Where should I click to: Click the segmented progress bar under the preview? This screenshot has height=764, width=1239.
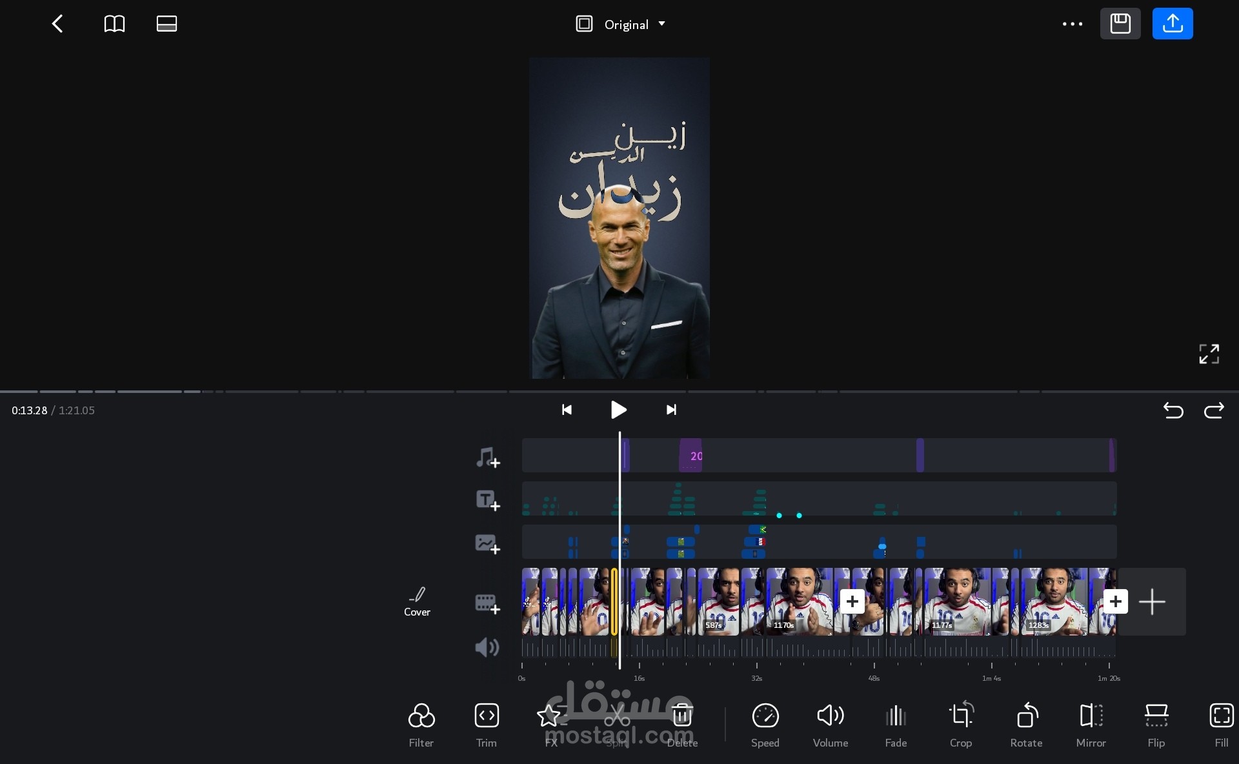pyautogui.click(x=619, y=391)
